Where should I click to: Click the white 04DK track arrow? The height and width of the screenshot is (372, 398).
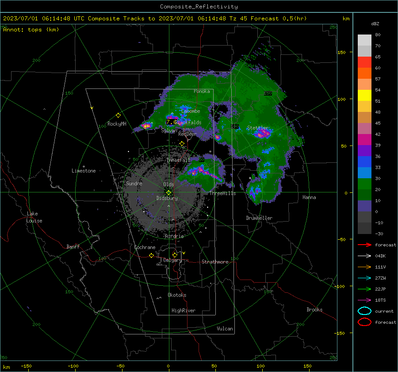tap(364, 256)
